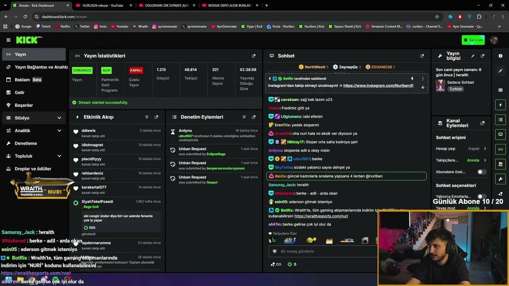
Task: Open the Hesap yaşı setting
Action: point(461,149)
